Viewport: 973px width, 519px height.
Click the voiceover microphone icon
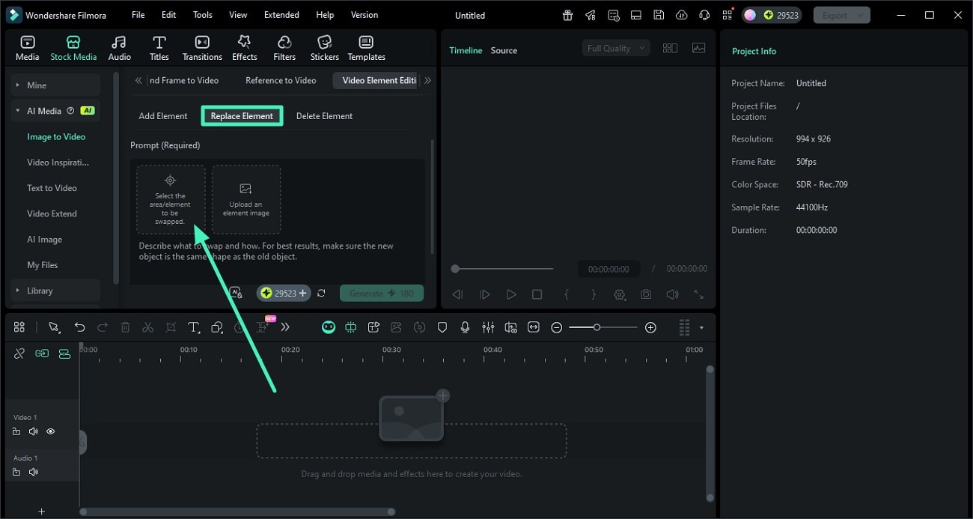click(x=465, y=327)
